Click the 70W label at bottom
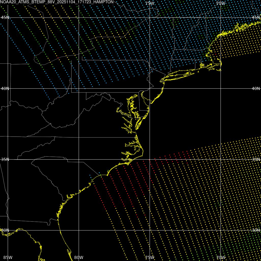Viewport: 261px width, 261px height. click(220, 257)
